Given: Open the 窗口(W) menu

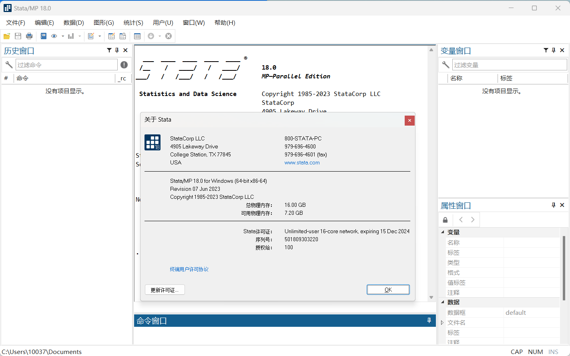Looking at the screenshot, I should tap(194, 23).
